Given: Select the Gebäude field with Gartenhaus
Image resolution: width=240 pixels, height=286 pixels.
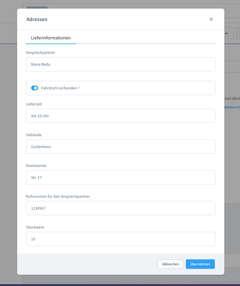Looking at the screenshot, I should tap(121, 147).
